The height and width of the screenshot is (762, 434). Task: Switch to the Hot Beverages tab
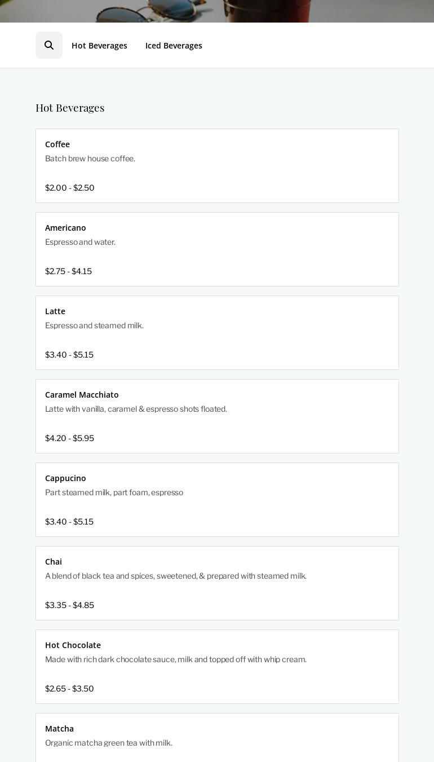tap(99, 46)
